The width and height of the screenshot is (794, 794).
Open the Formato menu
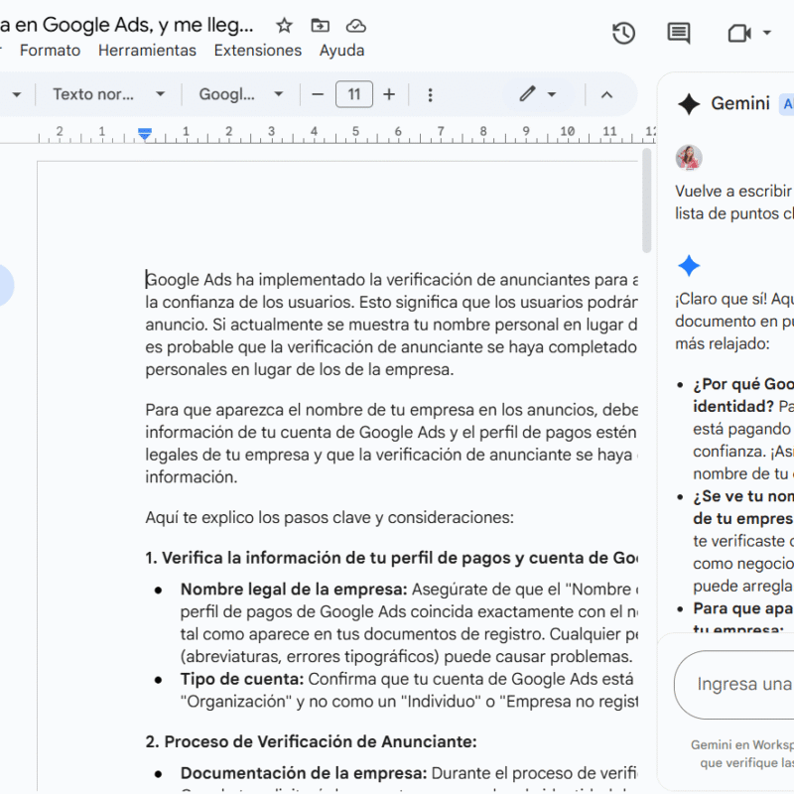tap(50, 50)
